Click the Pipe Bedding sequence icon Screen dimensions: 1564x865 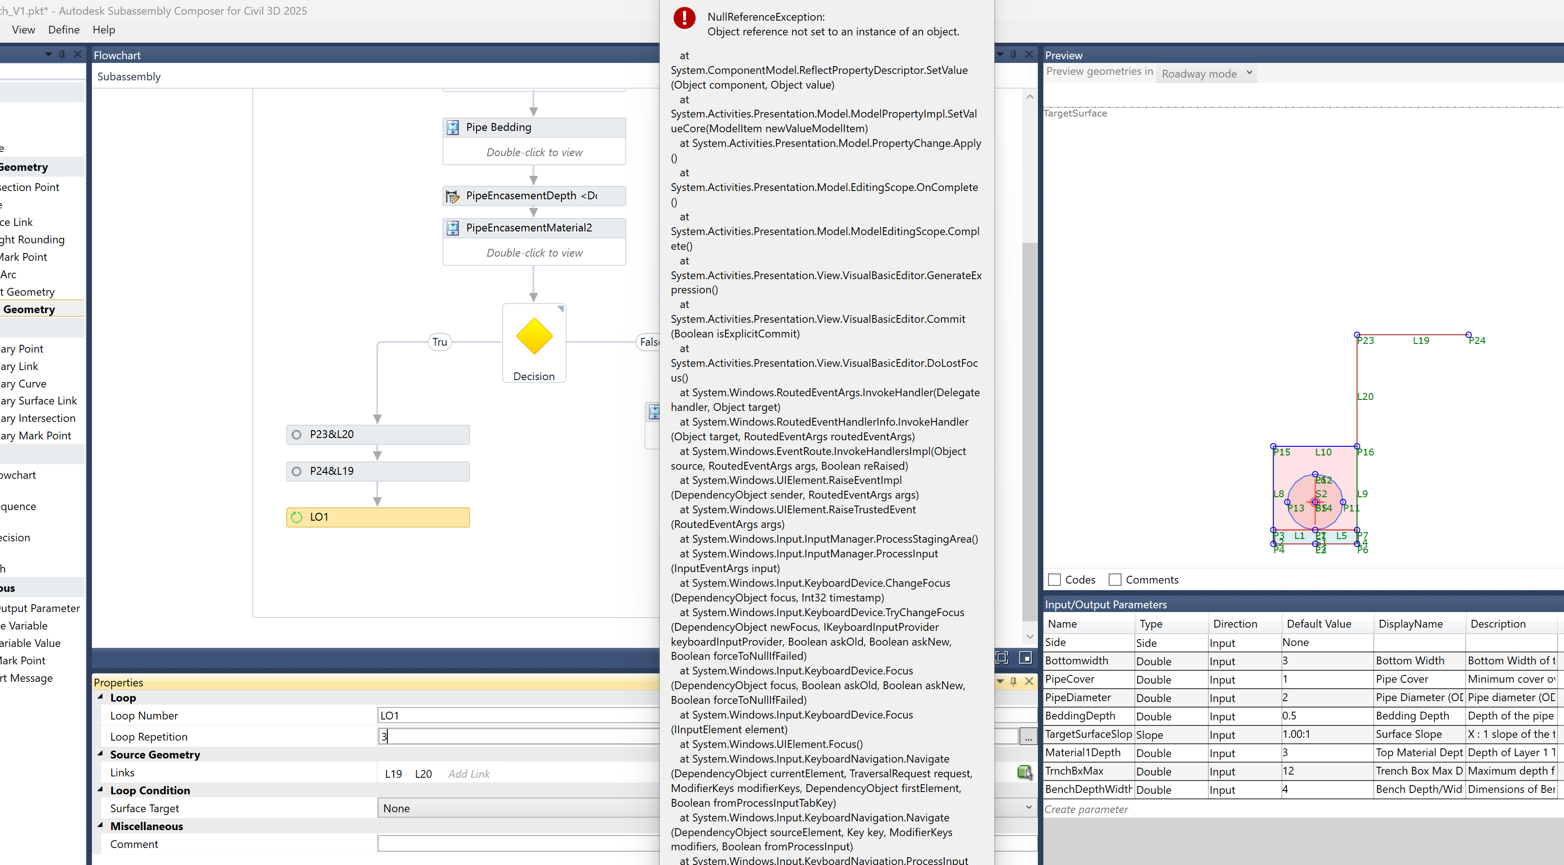coord(453,127)
